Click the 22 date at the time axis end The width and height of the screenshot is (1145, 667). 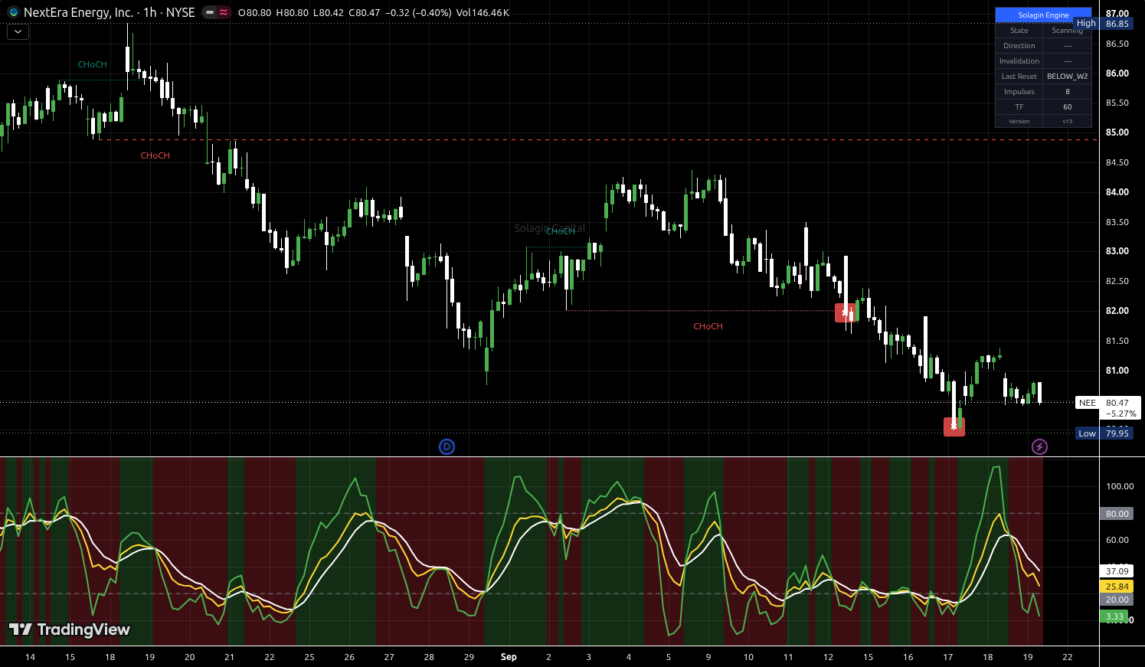click(x=1068, y=657)
